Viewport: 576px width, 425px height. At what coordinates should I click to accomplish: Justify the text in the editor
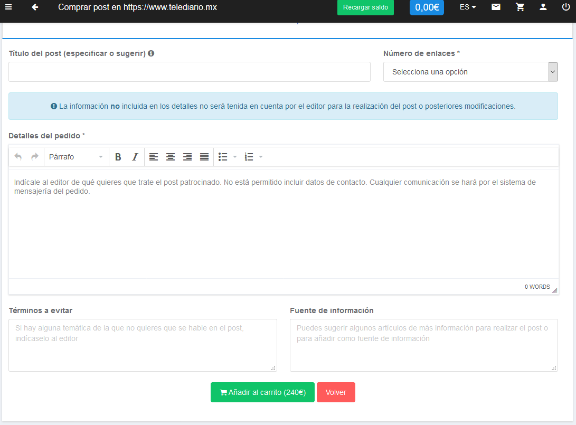[x=204, y=157]
